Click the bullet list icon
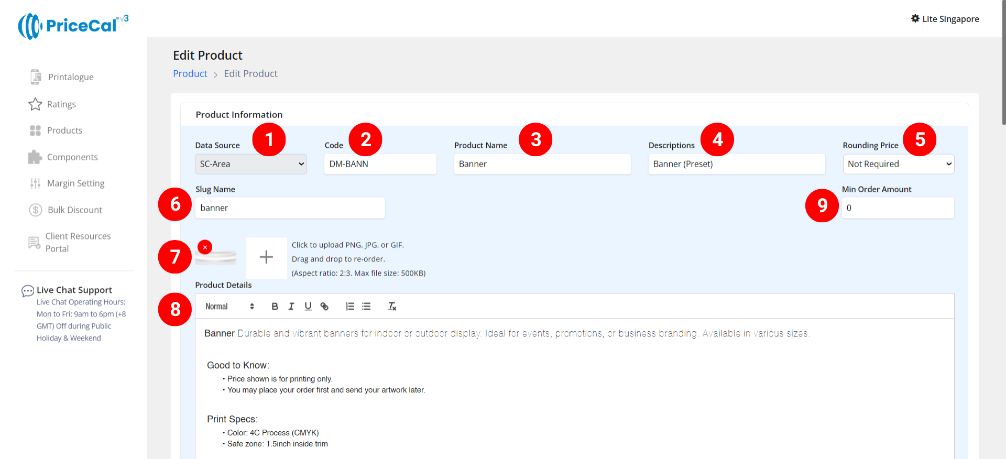The width and height of the screenshot is (1006, 459). pos(366,307)
